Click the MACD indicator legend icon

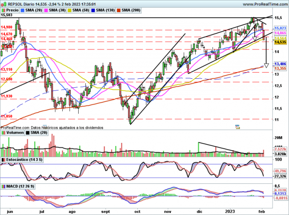[x=4, y=186]
